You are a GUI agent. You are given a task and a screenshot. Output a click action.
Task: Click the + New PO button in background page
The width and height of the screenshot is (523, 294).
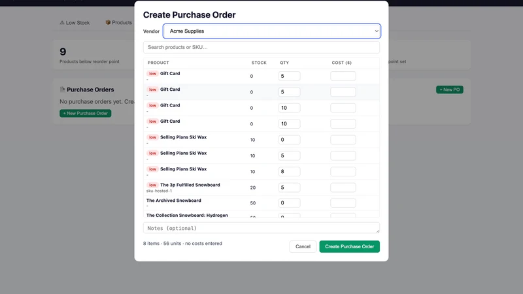click(450, 90)
